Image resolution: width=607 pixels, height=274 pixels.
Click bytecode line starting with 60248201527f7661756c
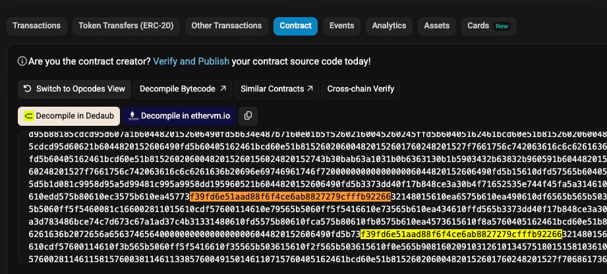tap(318, 173)
